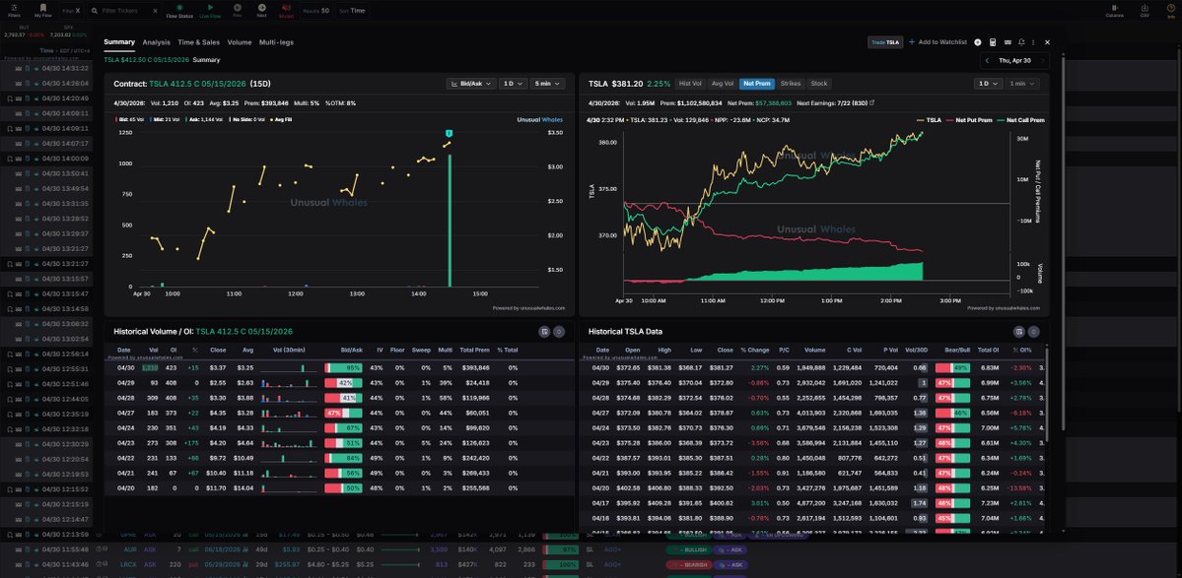
Task: Sort Historical TSLA Data by % Change
Action: 755,350
